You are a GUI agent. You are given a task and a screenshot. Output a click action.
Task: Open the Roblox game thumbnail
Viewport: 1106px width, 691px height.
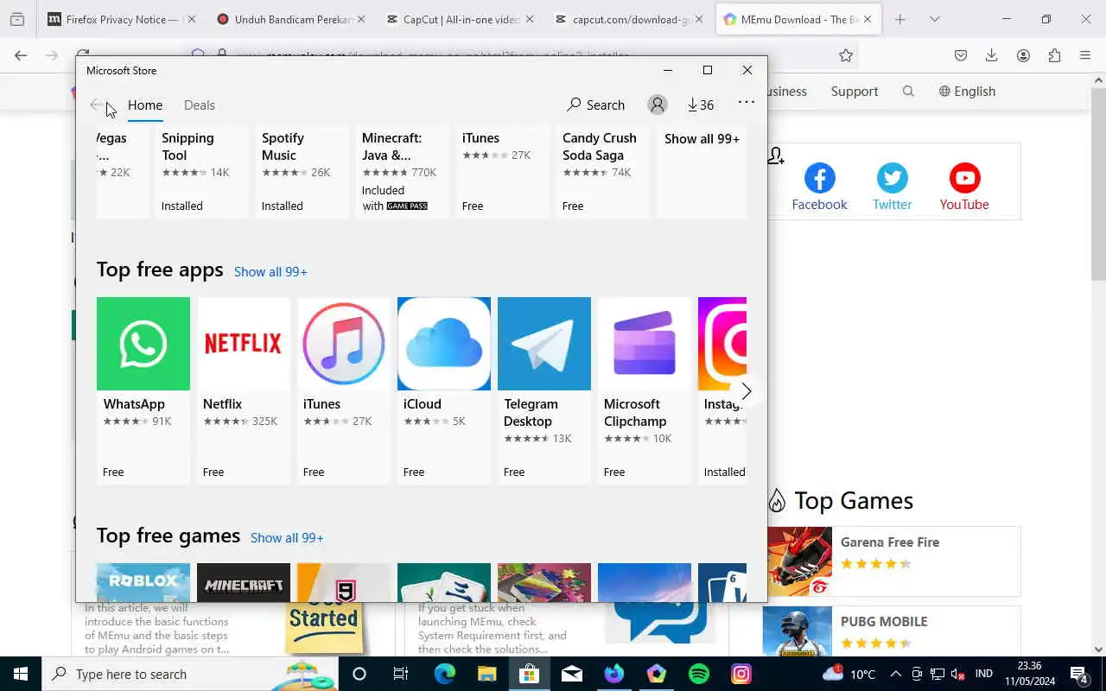click(143, 582)
